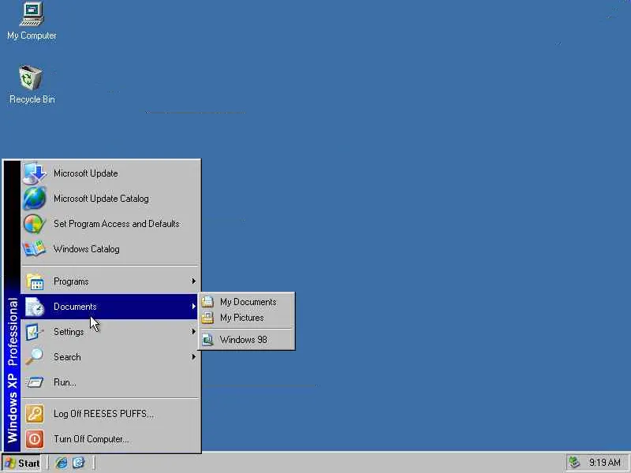Launch Internet Explorer from Quick Launch

pyautogui.click(x=62, y=463)
